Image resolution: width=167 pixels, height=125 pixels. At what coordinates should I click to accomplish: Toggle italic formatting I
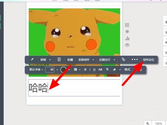(90, 70)
